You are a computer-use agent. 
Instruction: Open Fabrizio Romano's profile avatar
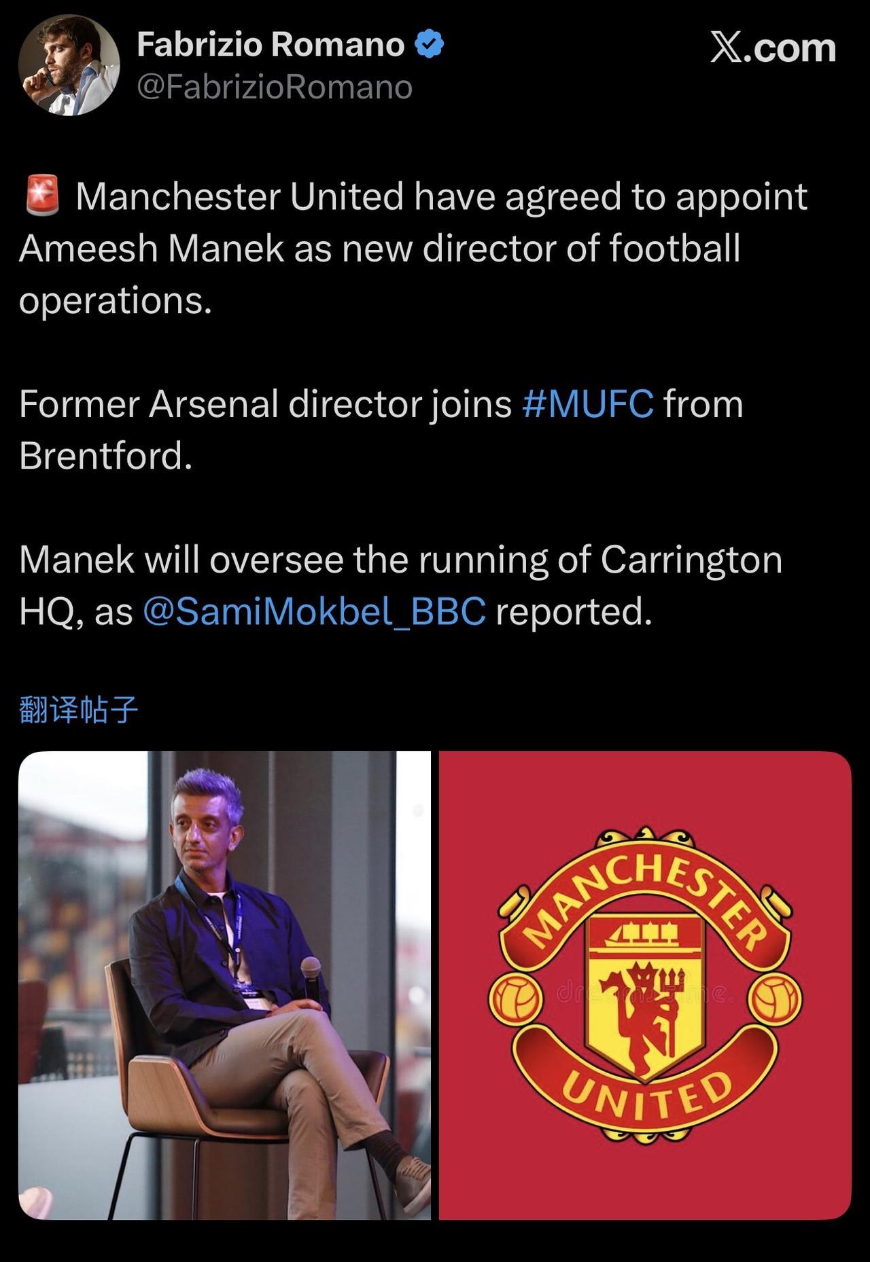pyautogui.click(x=69, y=65)
